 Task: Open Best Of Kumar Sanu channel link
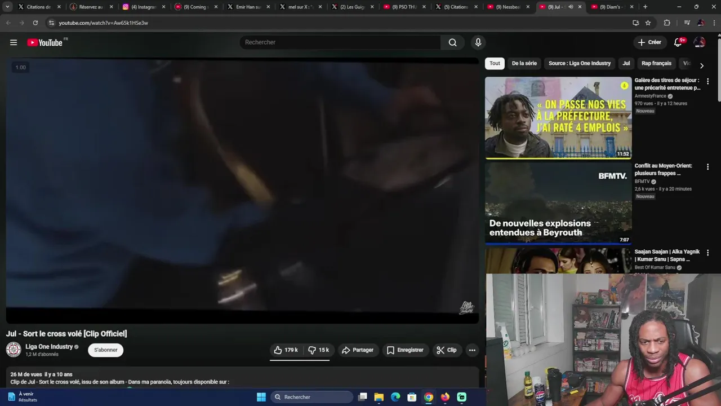tap(655, 267)
